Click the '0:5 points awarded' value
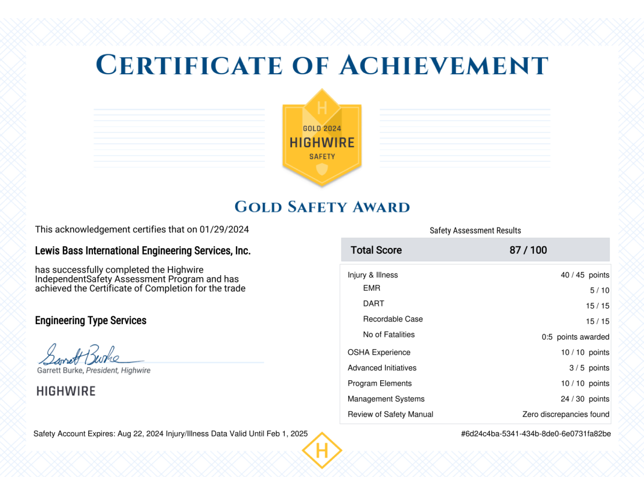This screenshot has height=477, width=644. (576, 337)
